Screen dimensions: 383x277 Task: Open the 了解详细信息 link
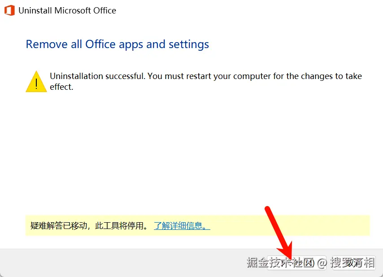(x=182, y=226)
